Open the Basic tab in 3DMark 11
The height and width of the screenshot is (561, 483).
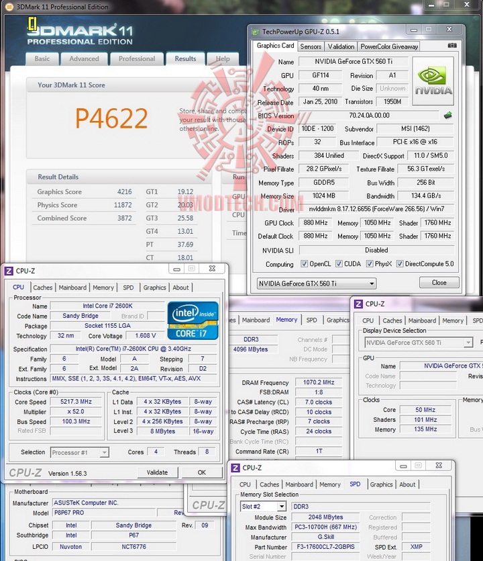pyautogui.click(x=42, y=58)
